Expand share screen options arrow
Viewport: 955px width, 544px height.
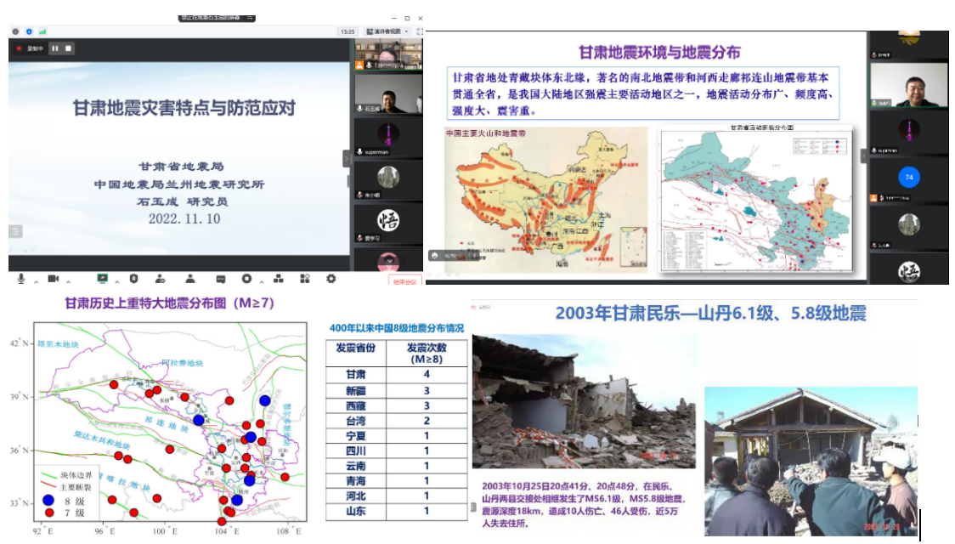[x=117, y=280]
